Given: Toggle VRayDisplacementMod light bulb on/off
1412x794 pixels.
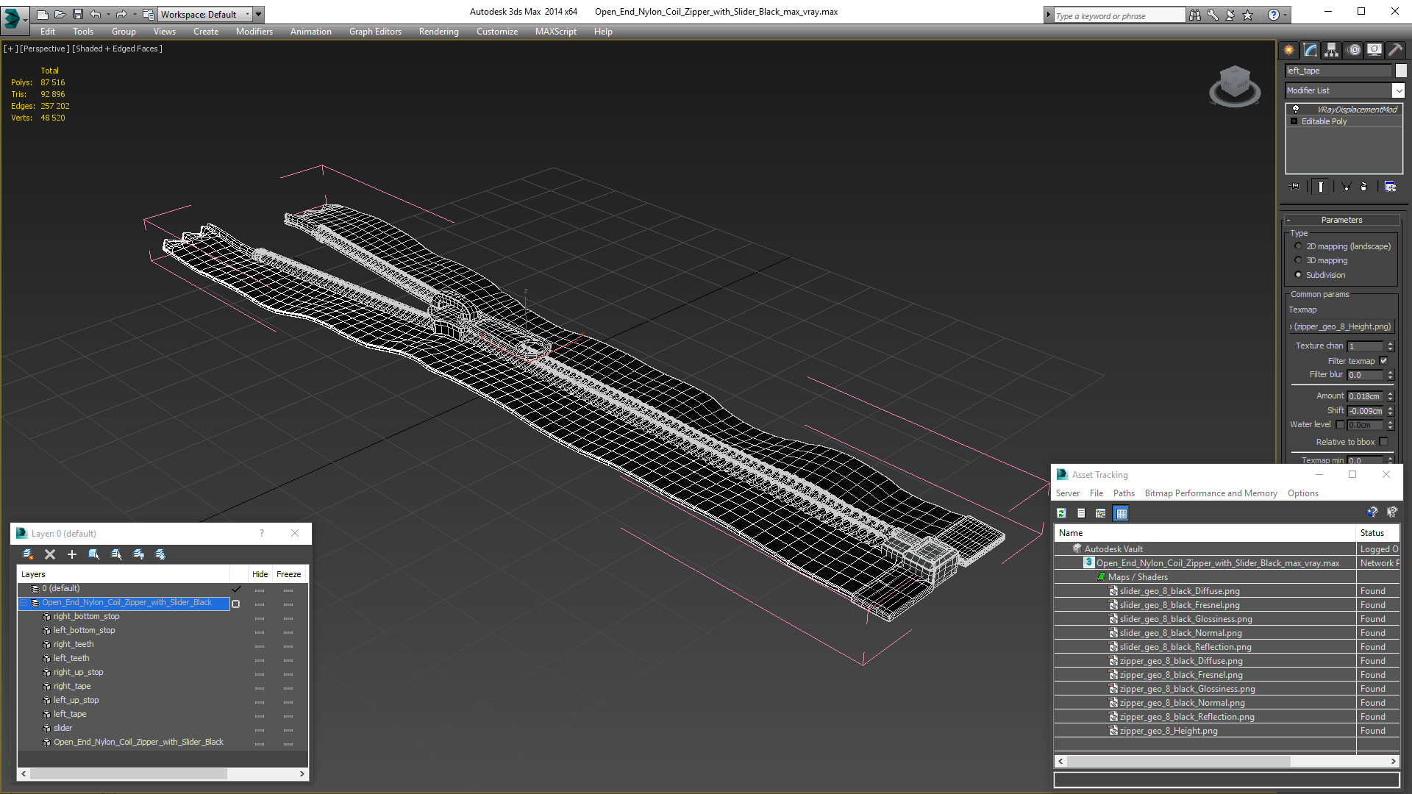Looking at the screenshot, I should [1296, 109].
